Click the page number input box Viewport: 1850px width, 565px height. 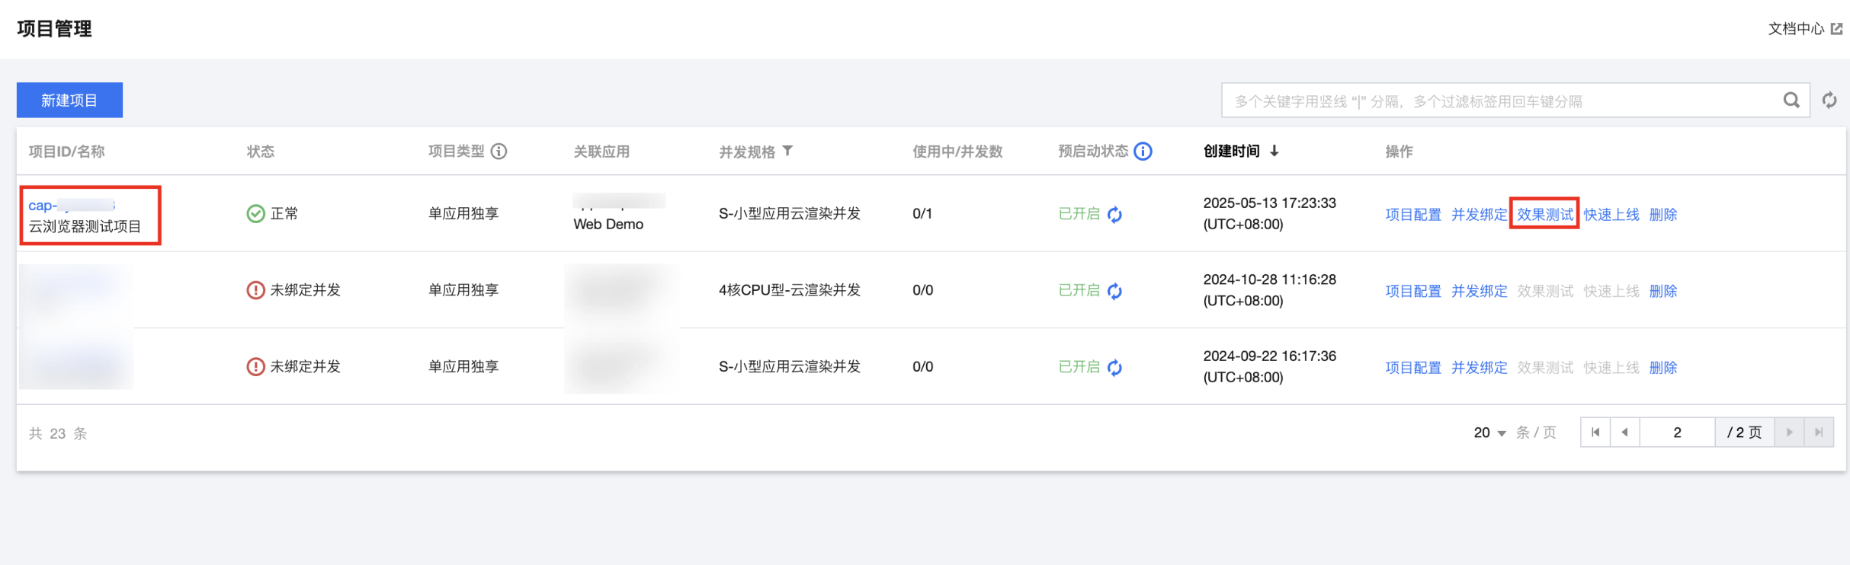tap(1677, 433)
